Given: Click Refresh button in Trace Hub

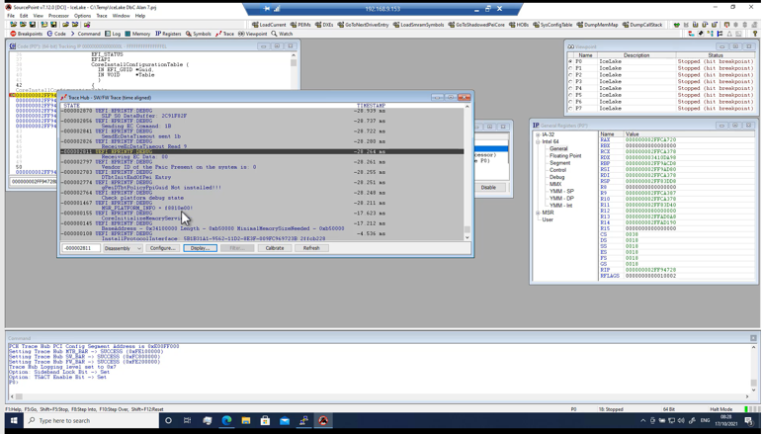Looking at the screenshot, I should click(311, 248).
